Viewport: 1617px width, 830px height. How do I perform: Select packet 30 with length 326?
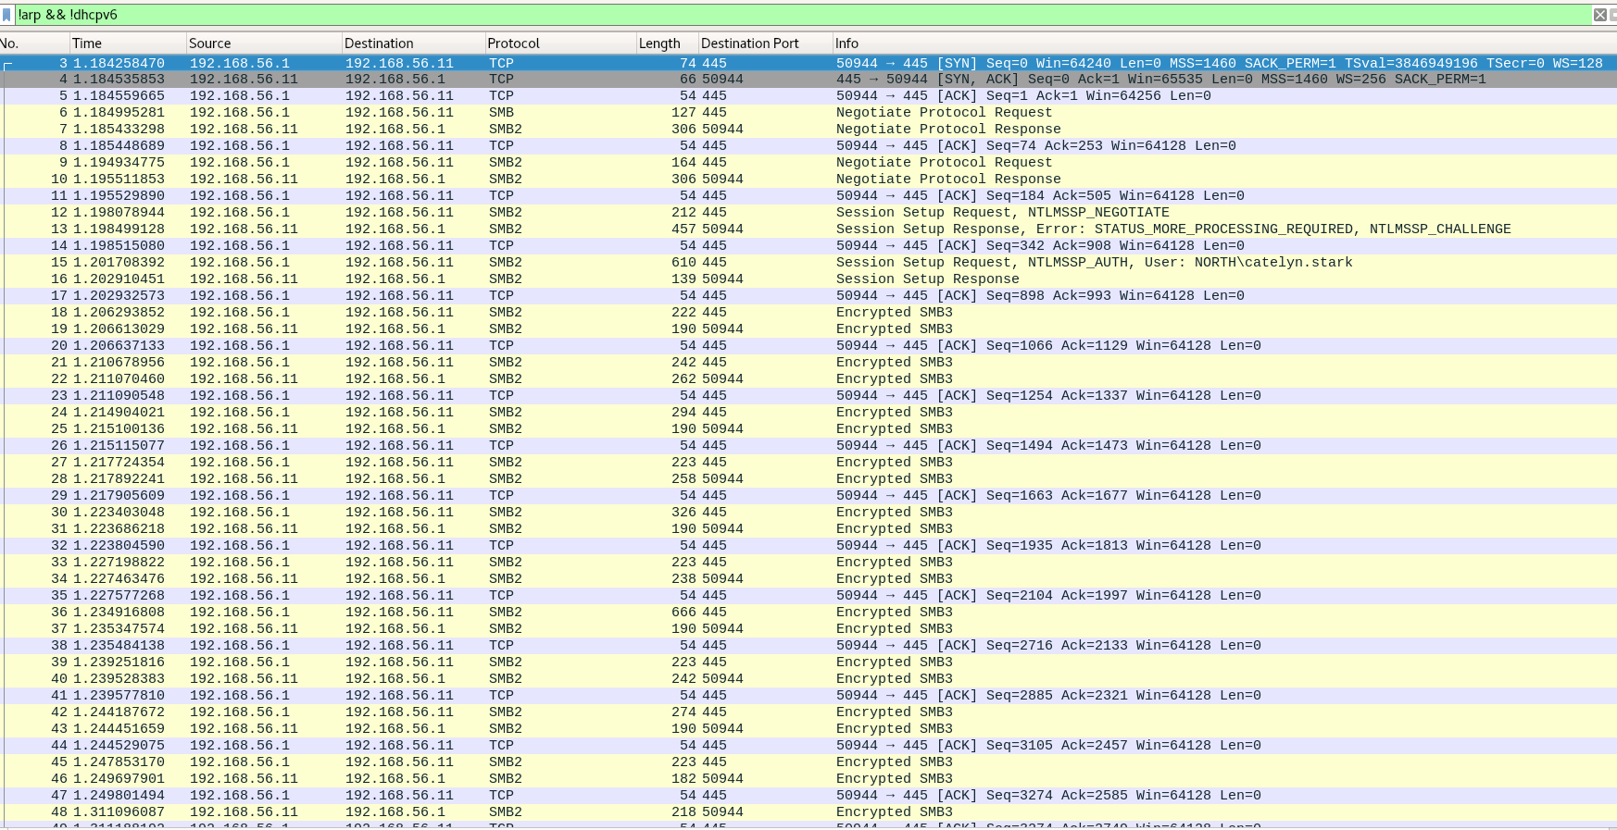pos(808,513)
